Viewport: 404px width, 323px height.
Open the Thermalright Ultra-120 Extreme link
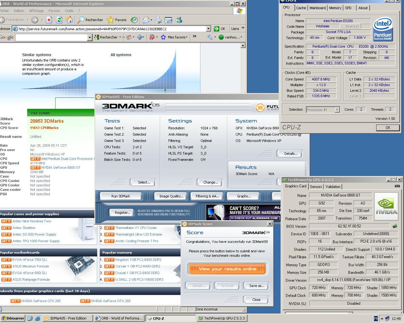pos(139,234)
